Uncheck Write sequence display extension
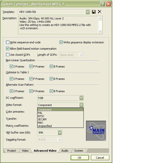 (x=61, y=42)
